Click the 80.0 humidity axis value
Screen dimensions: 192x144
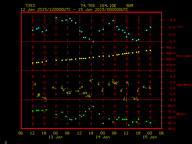171,106
